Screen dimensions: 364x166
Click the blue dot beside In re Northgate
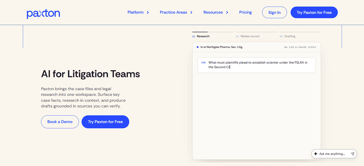click(x=198, y=47)
